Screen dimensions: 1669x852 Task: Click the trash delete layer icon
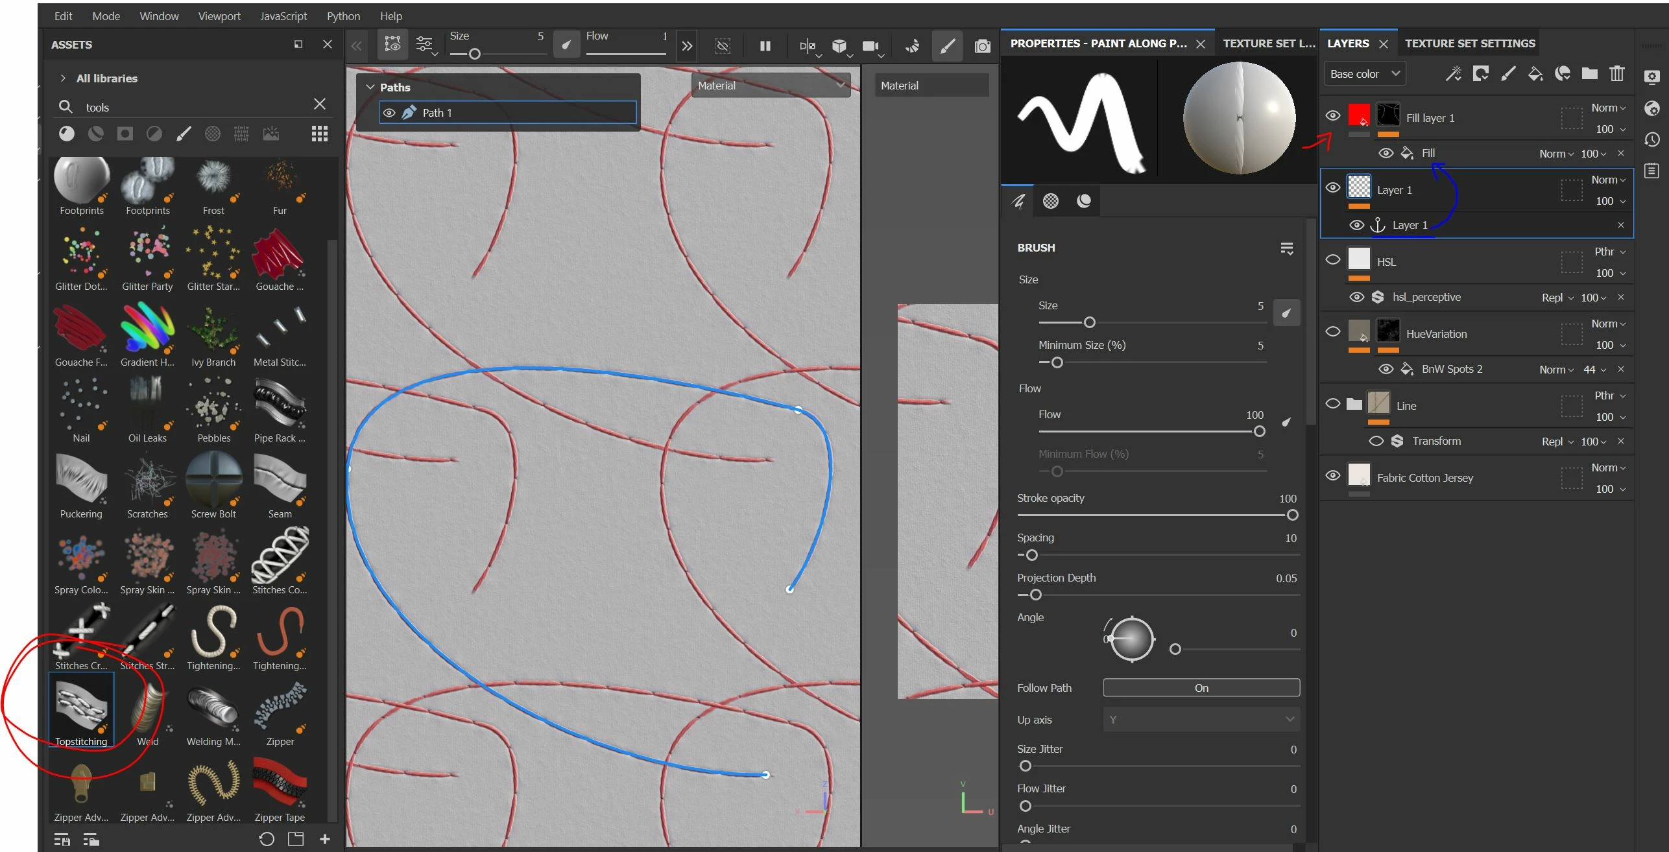tap(1617, 74)
